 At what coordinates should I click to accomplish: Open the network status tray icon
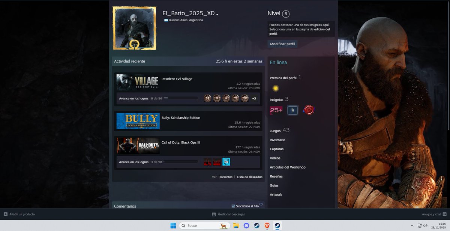click(x=419, y=225)
